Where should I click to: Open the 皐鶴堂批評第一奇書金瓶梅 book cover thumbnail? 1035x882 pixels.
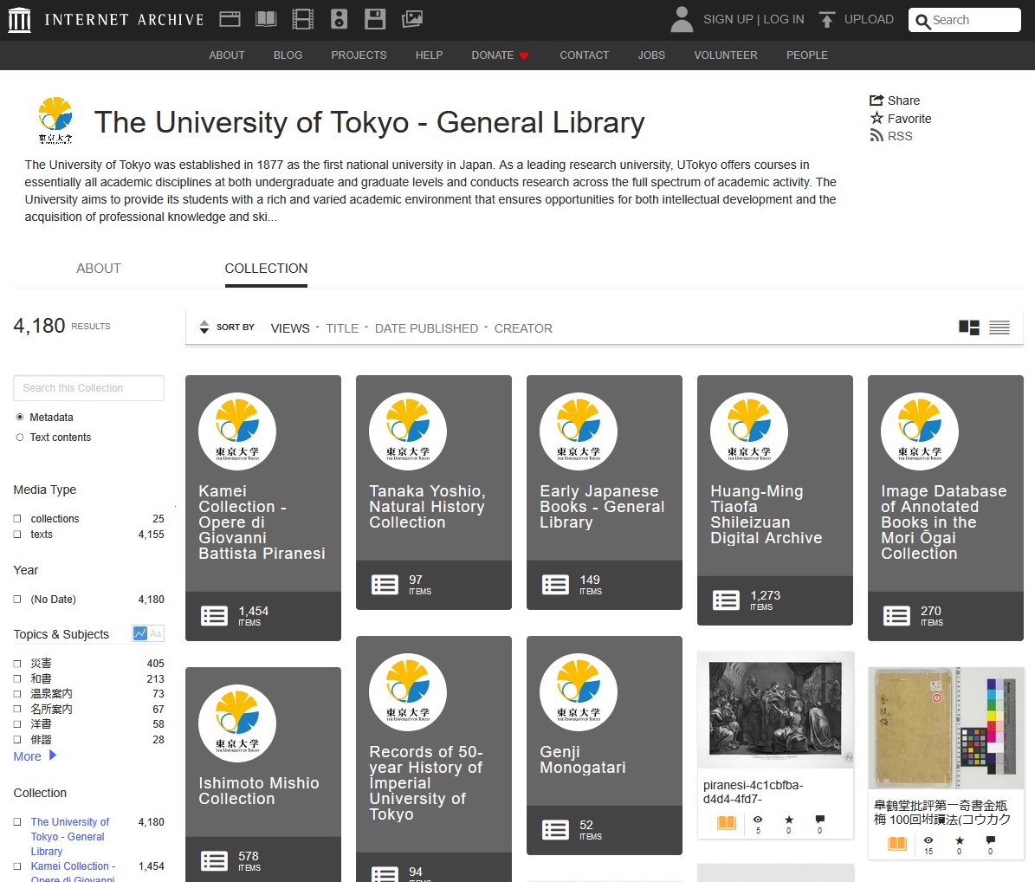946,728
